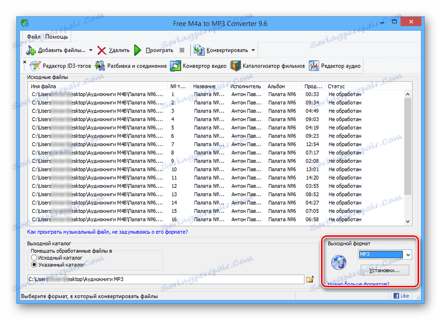Screen dimensions: 441x320
Task: Open the MP3 output format combo box
Action: point(385,255)
